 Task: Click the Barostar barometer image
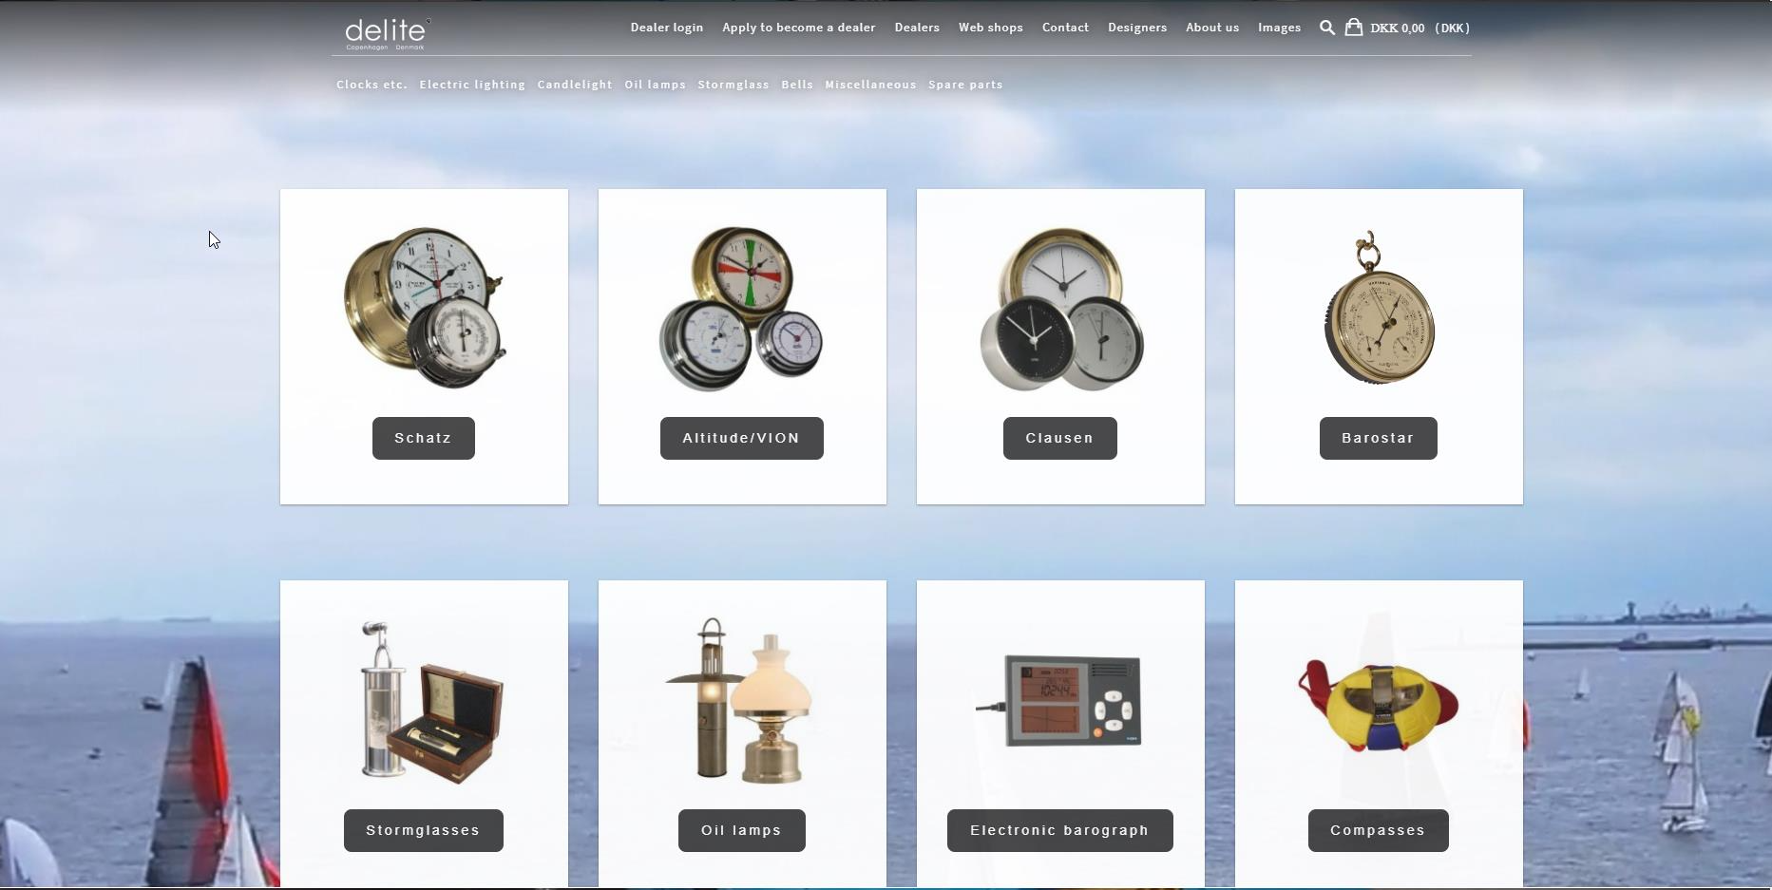[x=1379, y=308]
